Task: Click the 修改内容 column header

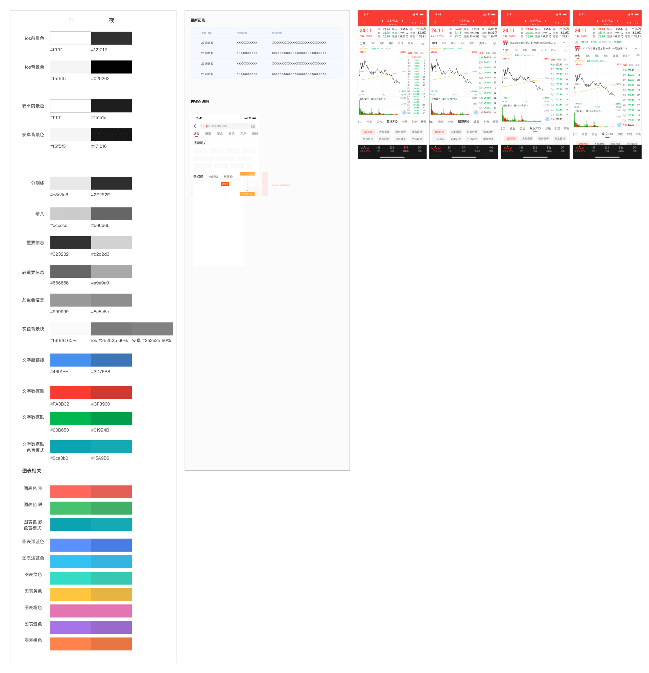Action: pos(277,33)
